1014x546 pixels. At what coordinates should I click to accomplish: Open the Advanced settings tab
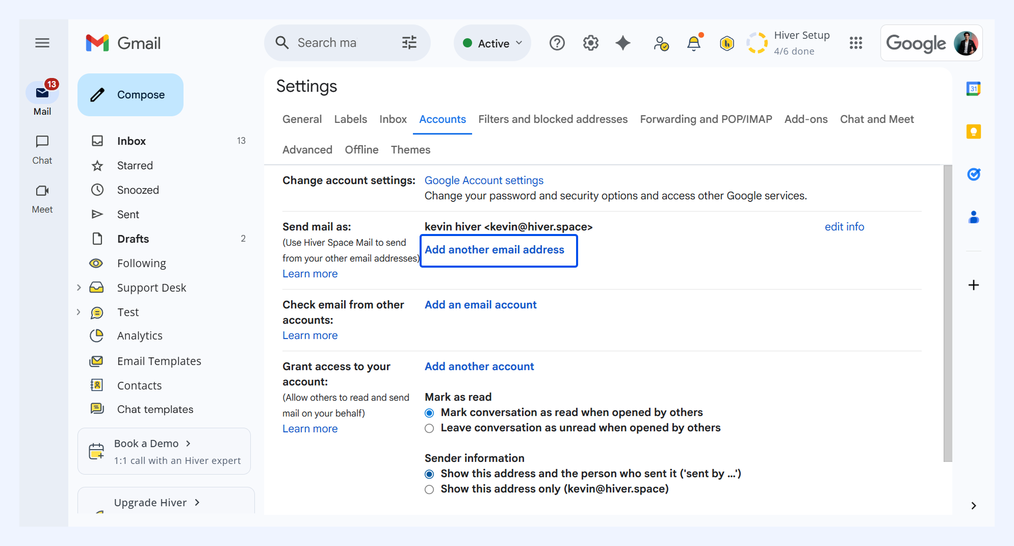click(307, 150)
